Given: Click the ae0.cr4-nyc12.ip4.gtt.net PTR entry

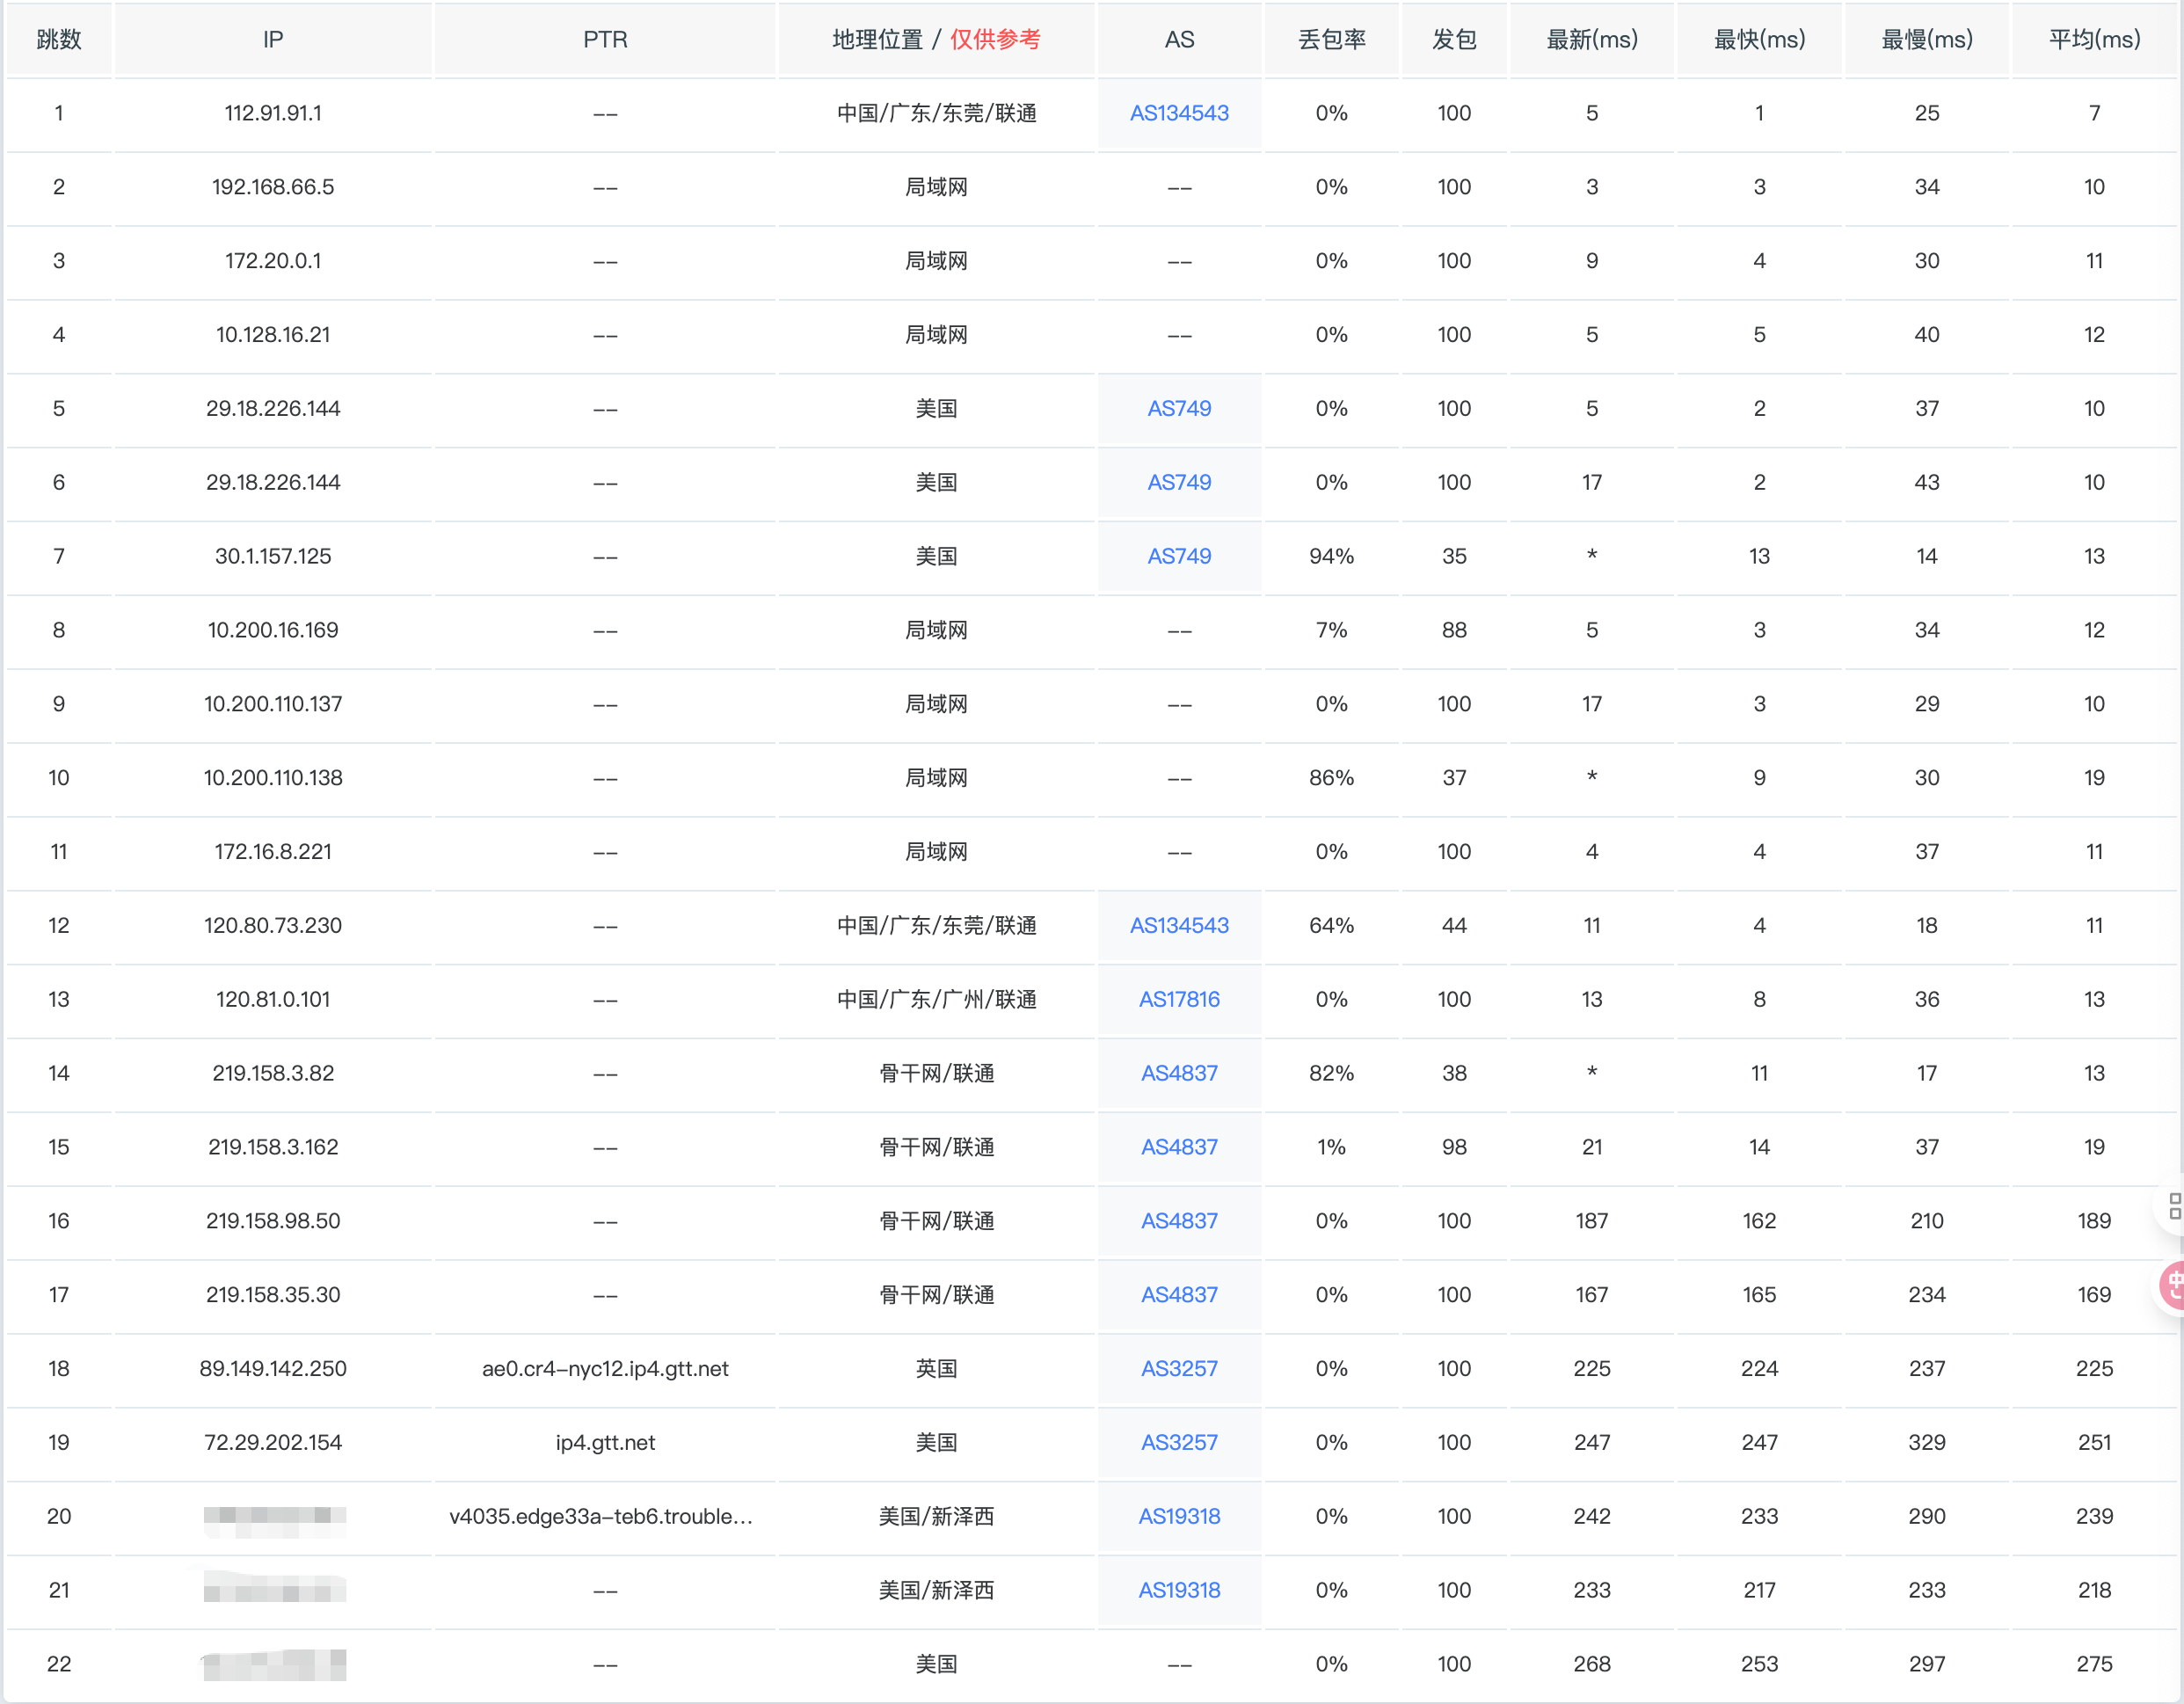Looking at the screenshot, I should [x=605, y=1368].
